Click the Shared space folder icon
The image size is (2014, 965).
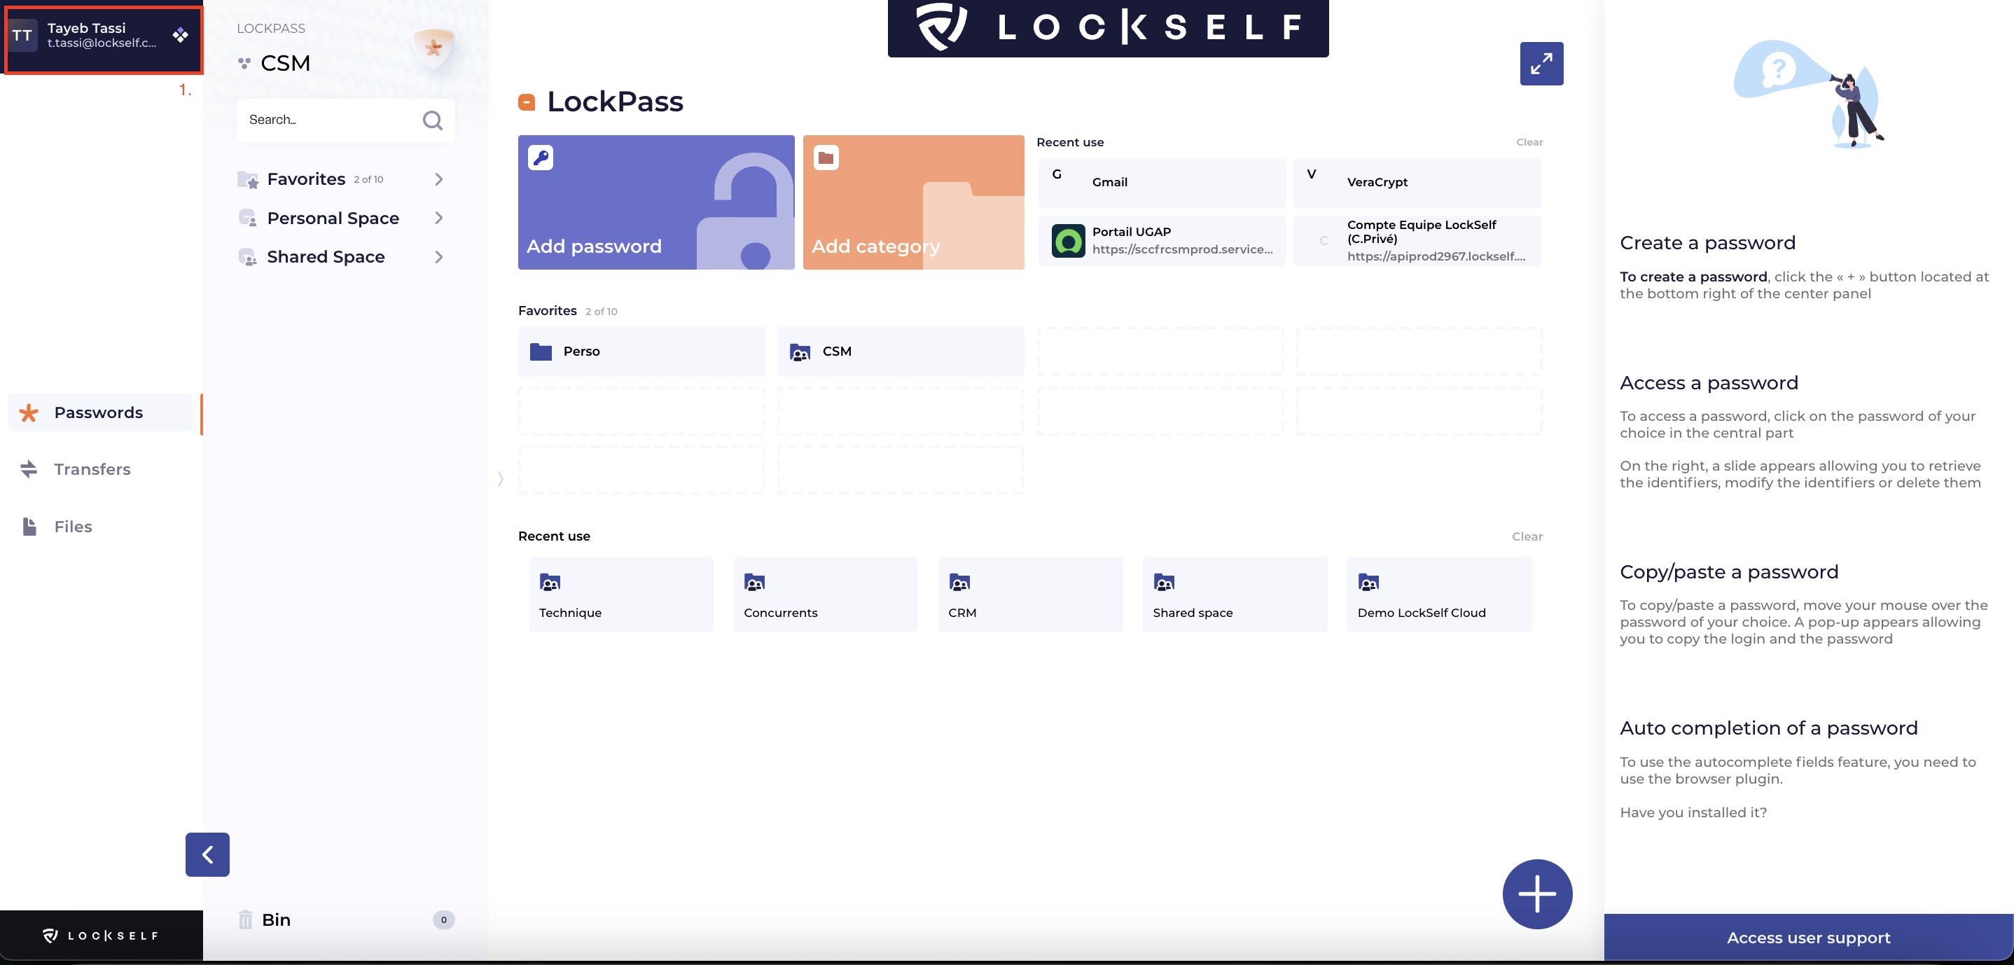pyautogui.click(x=1164, y=583)
